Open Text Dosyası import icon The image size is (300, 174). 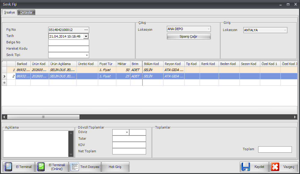pos(75,167)
